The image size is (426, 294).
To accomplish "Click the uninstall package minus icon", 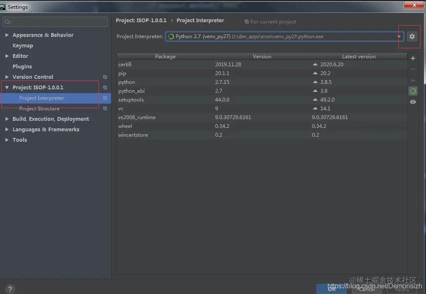I will point(413,69).
